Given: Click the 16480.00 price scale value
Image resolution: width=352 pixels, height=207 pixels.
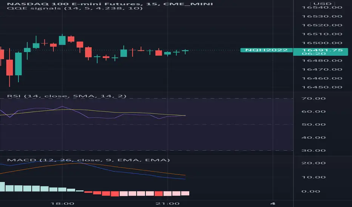Looking at the screenshot, I should [322, 61].
